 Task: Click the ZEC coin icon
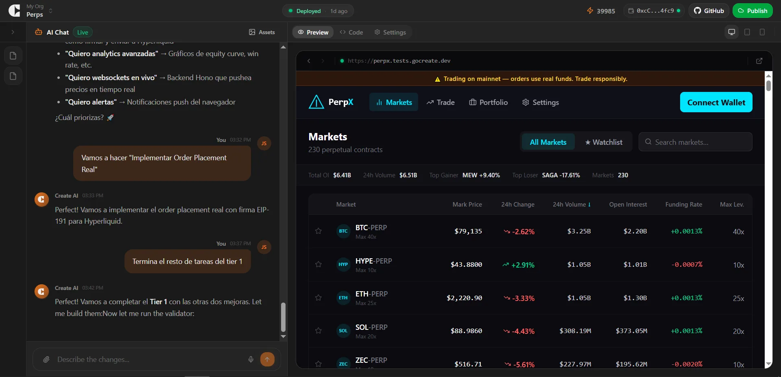(343, 364)
